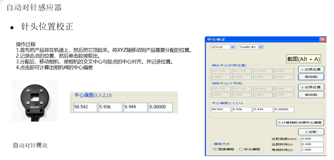Screen dimensions: 334x160
Task: Click the 5.936 offset field in dialog
Action: [242, 110]
